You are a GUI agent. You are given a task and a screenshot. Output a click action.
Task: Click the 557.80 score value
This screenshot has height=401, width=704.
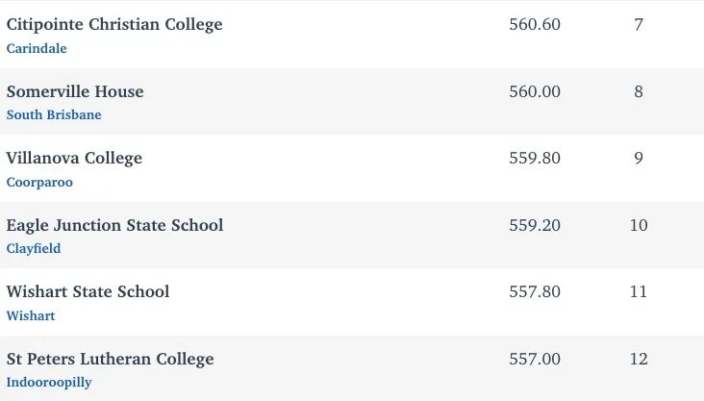[x=535, y=292]
